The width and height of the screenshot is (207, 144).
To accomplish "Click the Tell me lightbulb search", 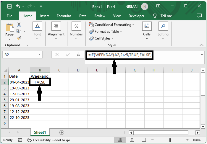I will [x=162, y=16].
